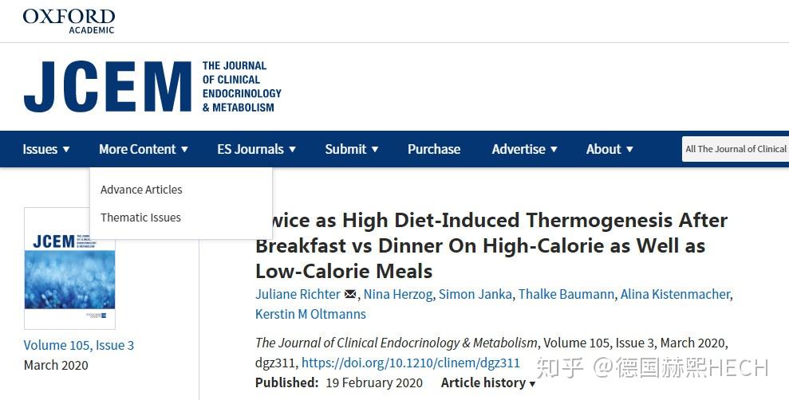Go to the Purchase page
This screenshot has width=789, height=400.
coord(434,149)
